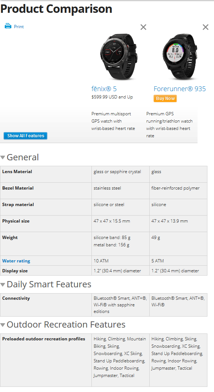Click the printer icon beside Print
Viewport: 214px width, 392px height.
point(8,26)
